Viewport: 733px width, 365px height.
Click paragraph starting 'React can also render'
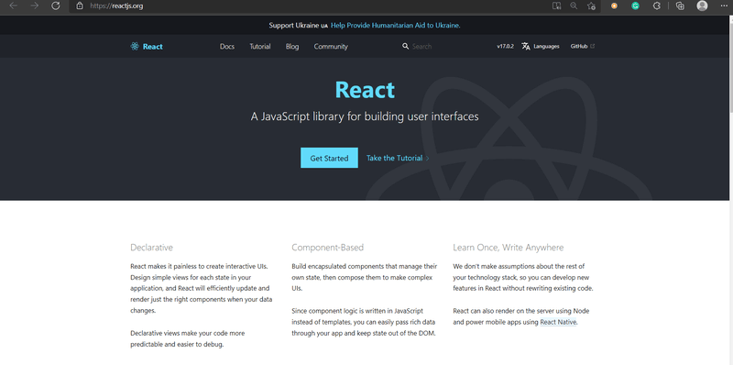pos(521,316)
